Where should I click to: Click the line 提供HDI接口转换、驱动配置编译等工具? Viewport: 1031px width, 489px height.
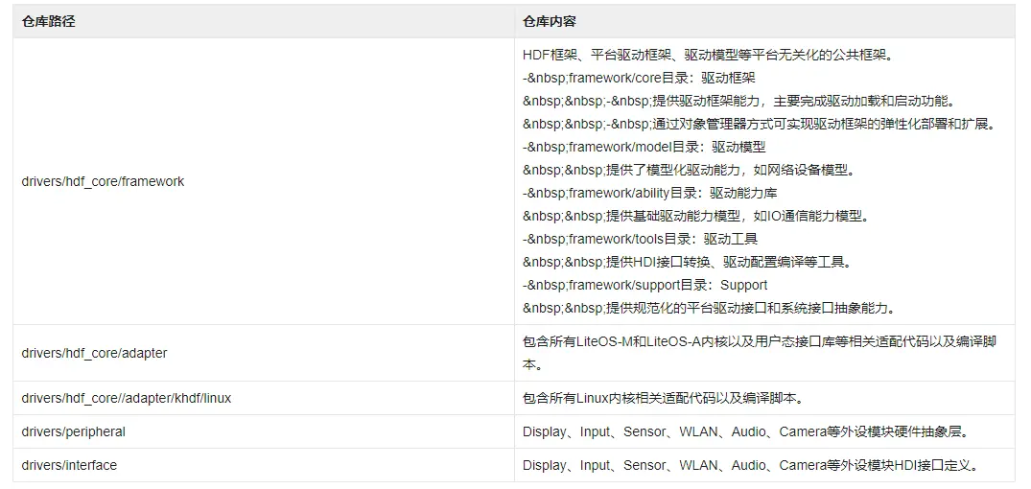click(687, 263)
